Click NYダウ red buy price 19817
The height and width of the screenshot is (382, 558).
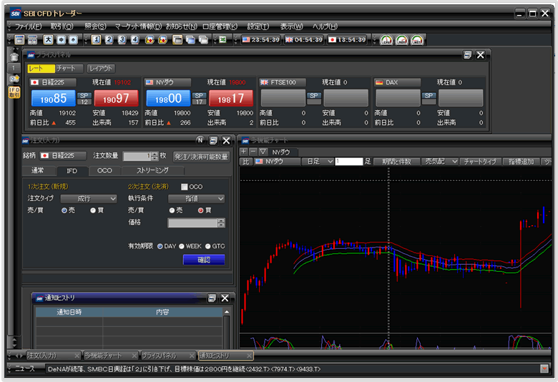[x=231, y=98]
